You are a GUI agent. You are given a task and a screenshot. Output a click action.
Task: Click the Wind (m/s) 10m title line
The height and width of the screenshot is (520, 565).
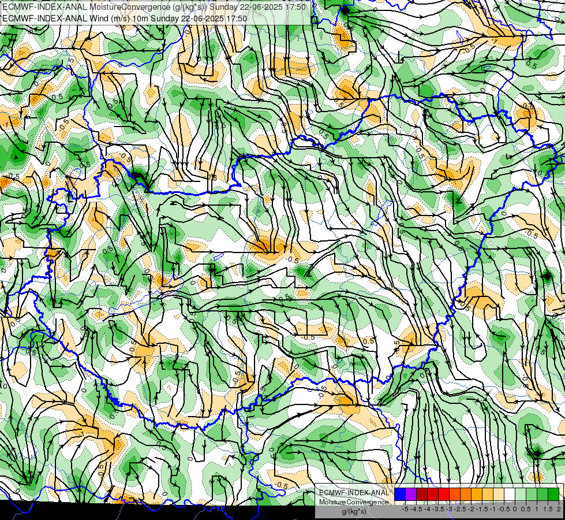pos(125,18)
